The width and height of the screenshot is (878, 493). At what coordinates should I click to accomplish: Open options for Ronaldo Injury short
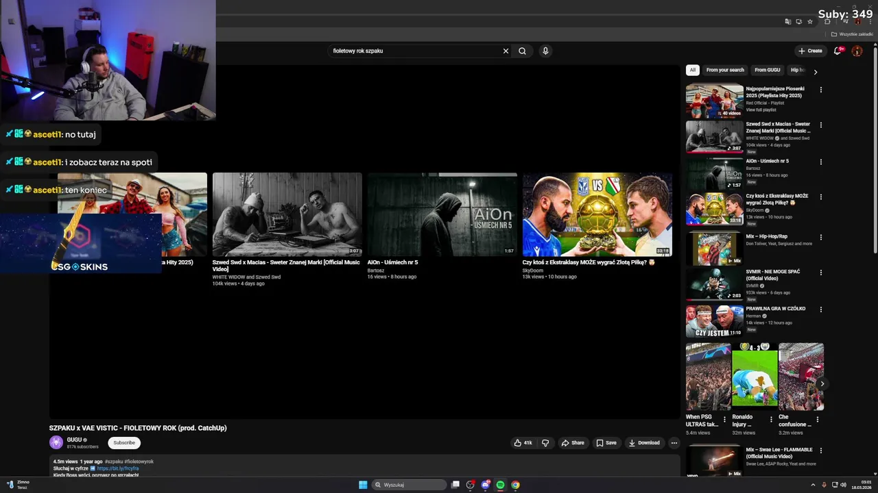point(771,420)
